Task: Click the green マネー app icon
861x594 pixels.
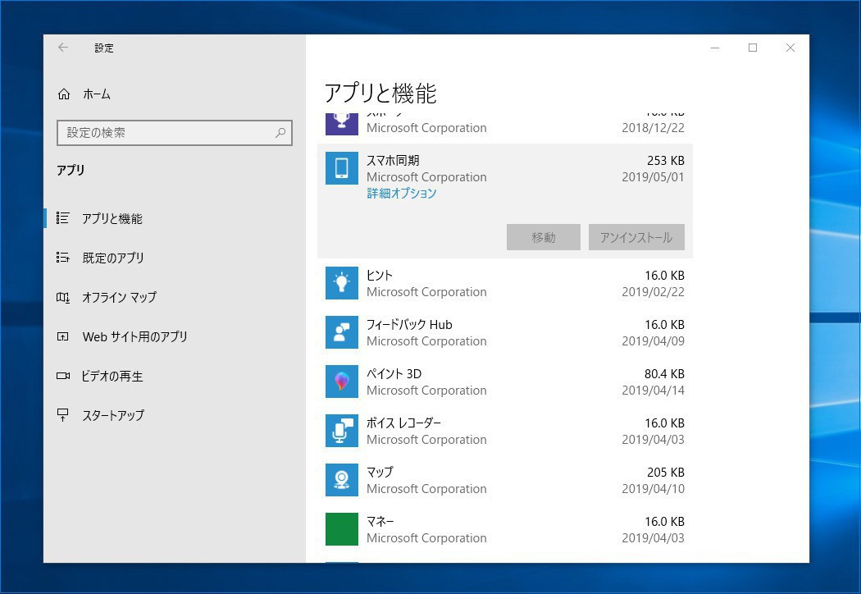Action: coord(342,529)
